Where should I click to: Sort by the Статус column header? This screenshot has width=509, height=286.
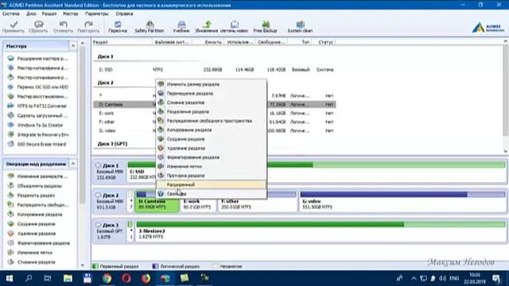(324, 42)
